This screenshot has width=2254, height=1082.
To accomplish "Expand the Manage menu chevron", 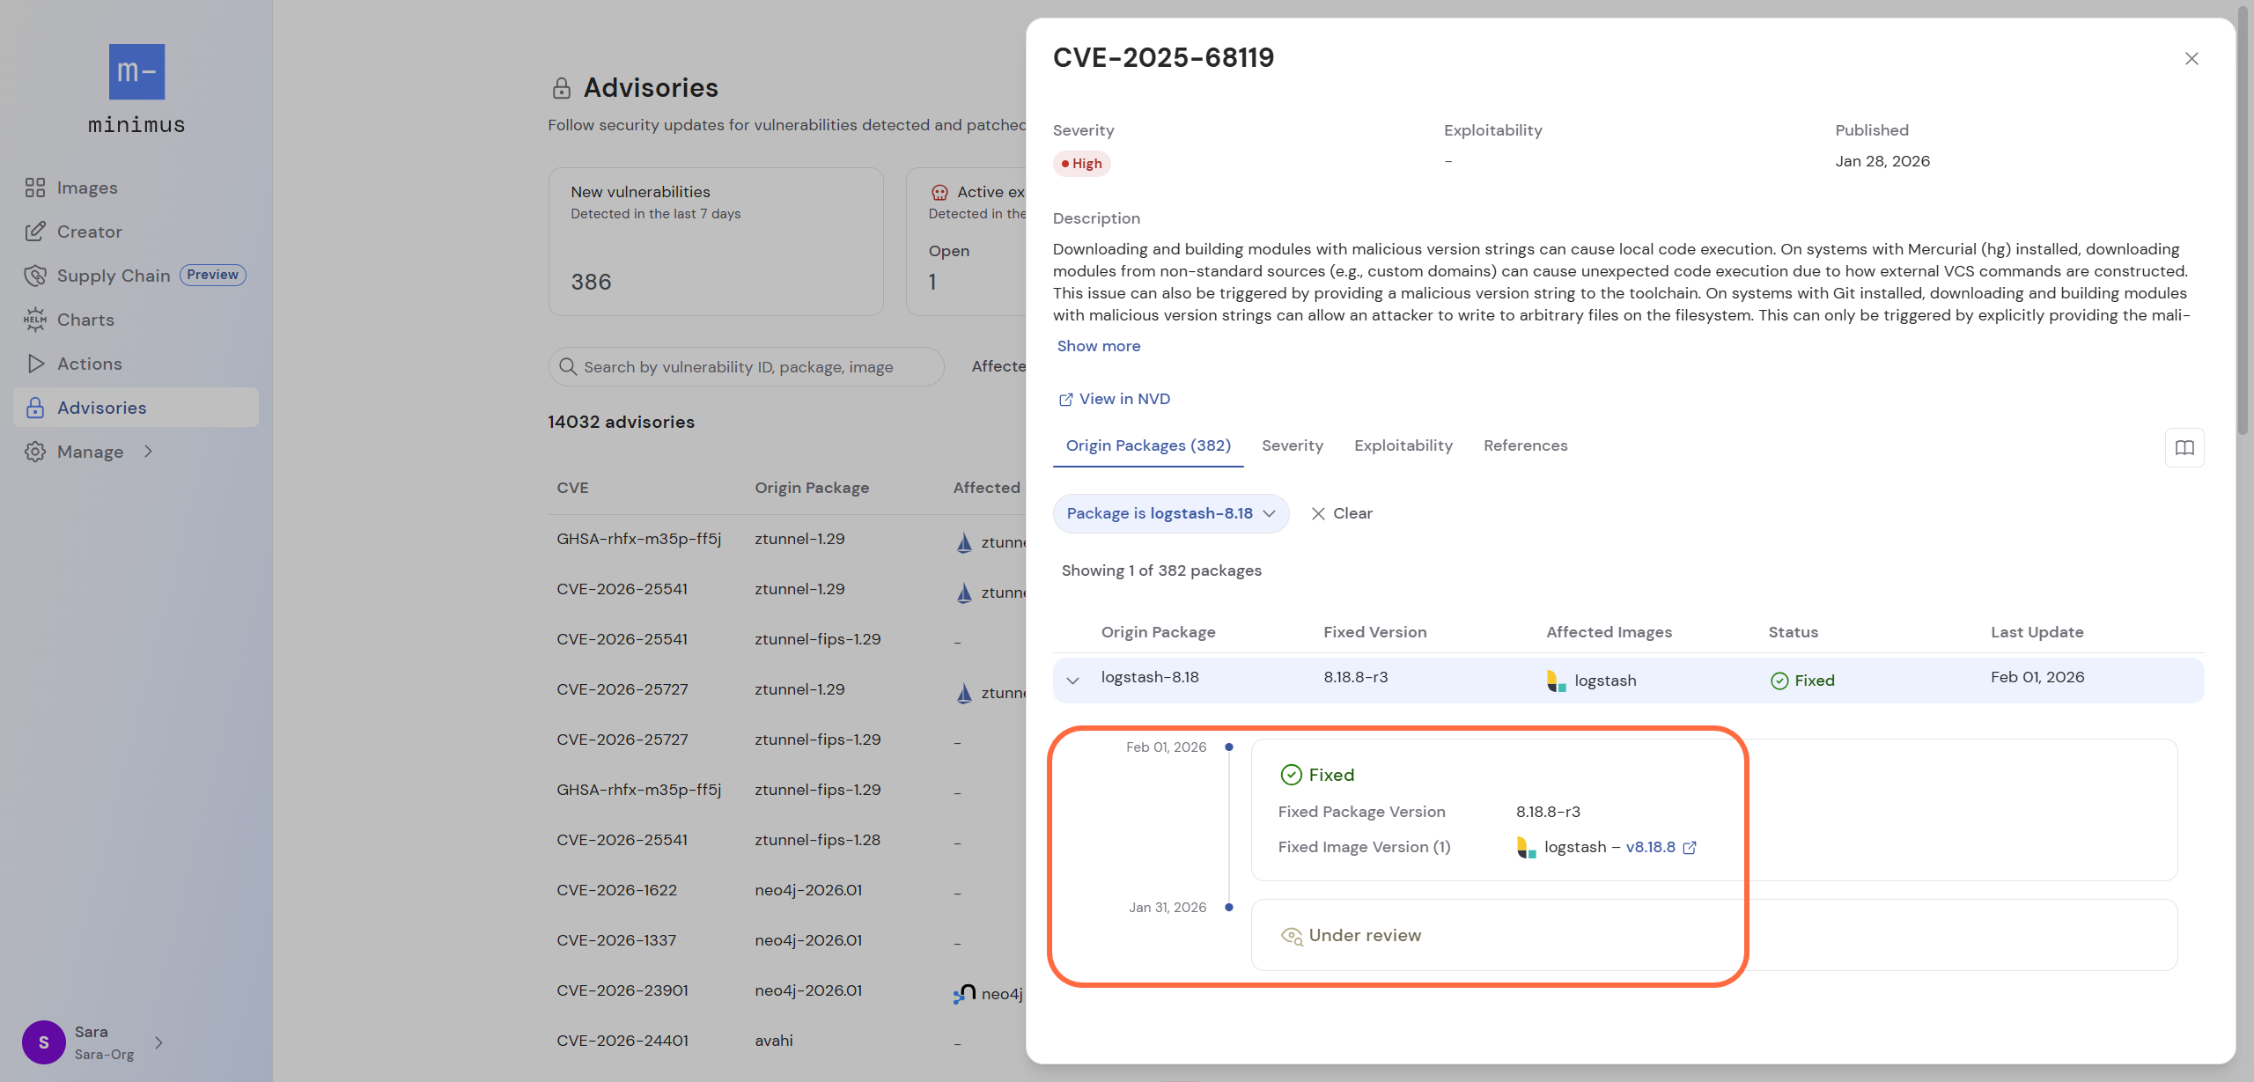I will click(x=149, y=452).
